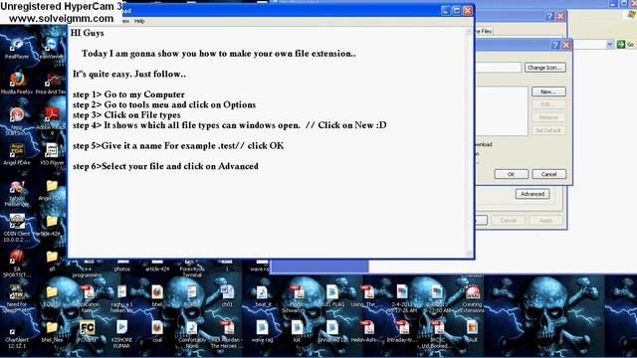Open the Comfortably Numb audio file icon
The height and width of the screenshot is (358, 637).
point(192,328)
